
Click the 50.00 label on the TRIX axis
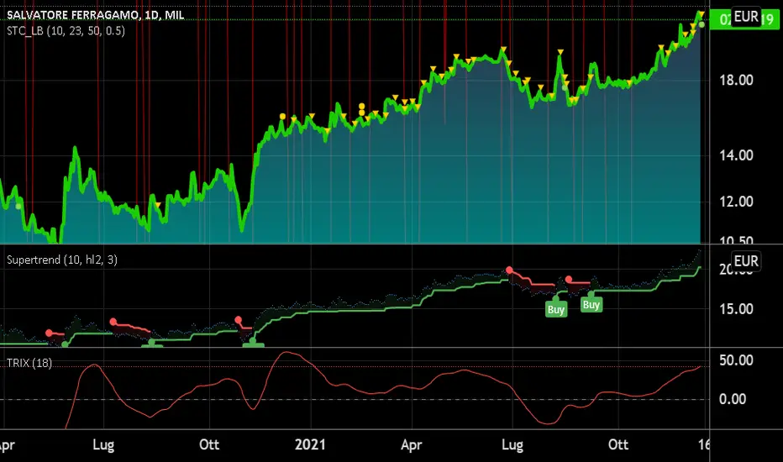(x=736, y=360)
